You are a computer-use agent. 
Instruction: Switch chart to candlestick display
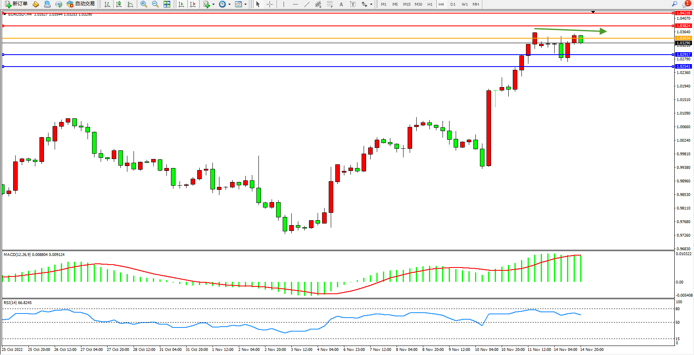point(119,4)
